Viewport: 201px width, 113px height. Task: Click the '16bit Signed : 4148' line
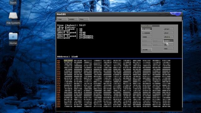pos(71,33)
